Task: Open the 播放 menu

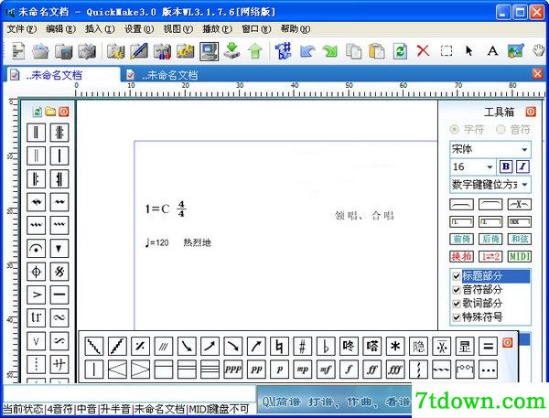Action: click(x=217, y=29)
